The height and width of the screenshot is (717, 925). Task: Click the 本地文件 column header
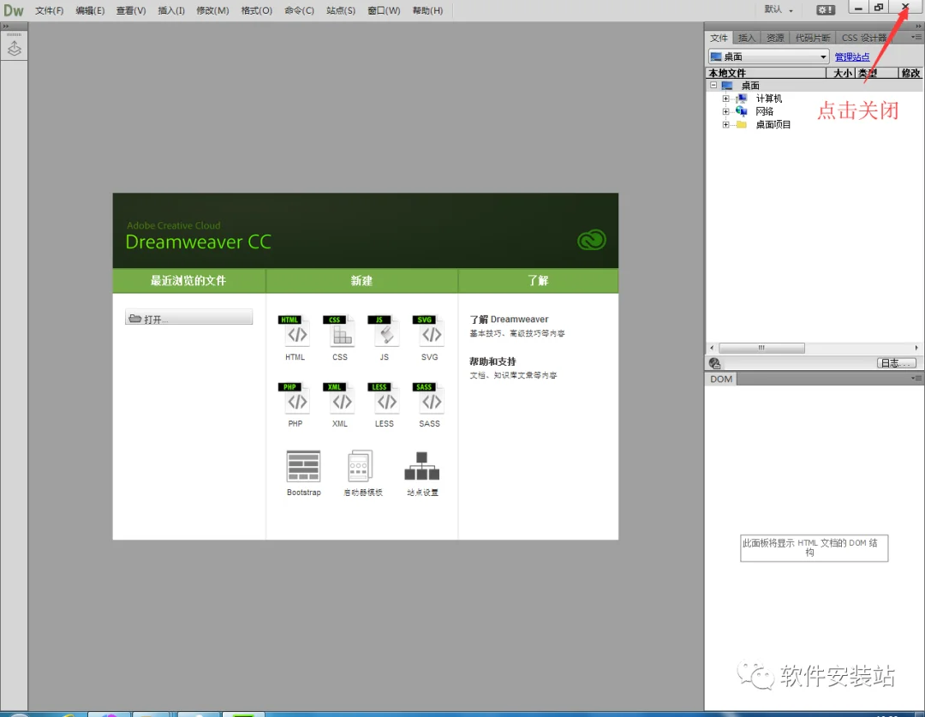click(x=766, y=73)
